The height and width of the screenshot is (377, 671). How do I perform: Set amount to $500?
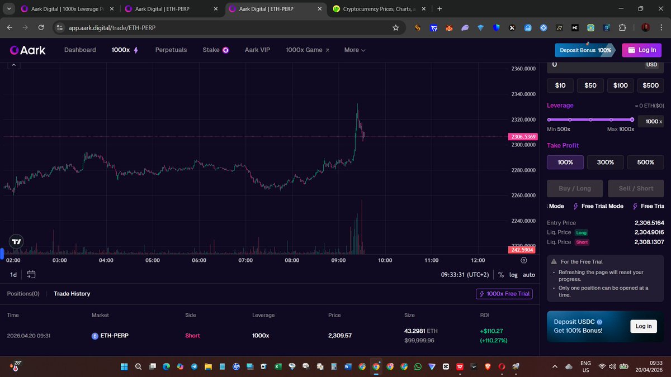[651, 85]
